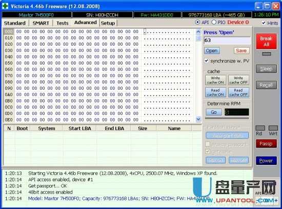Click Go to determine RPM
Screen dimensions: 282x209
tap(213, 112)
